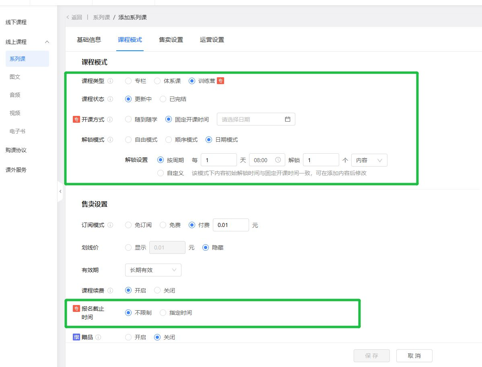Click 返回 link in breadcrumb
The image size is (482, 367).
[74, 17]
